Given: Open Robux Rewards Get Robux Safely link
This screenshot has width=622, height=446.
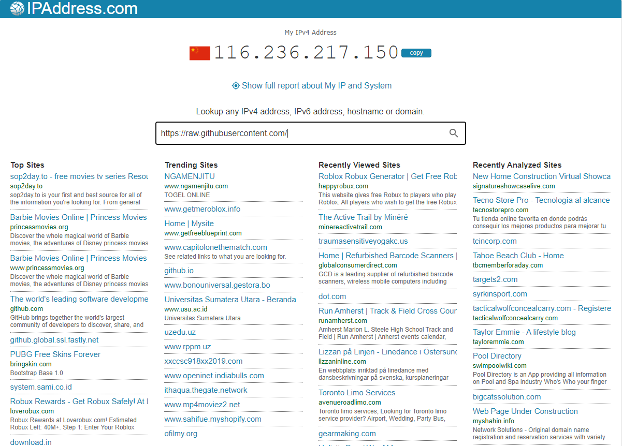Looking at the screenshot, I should [79, 402].
